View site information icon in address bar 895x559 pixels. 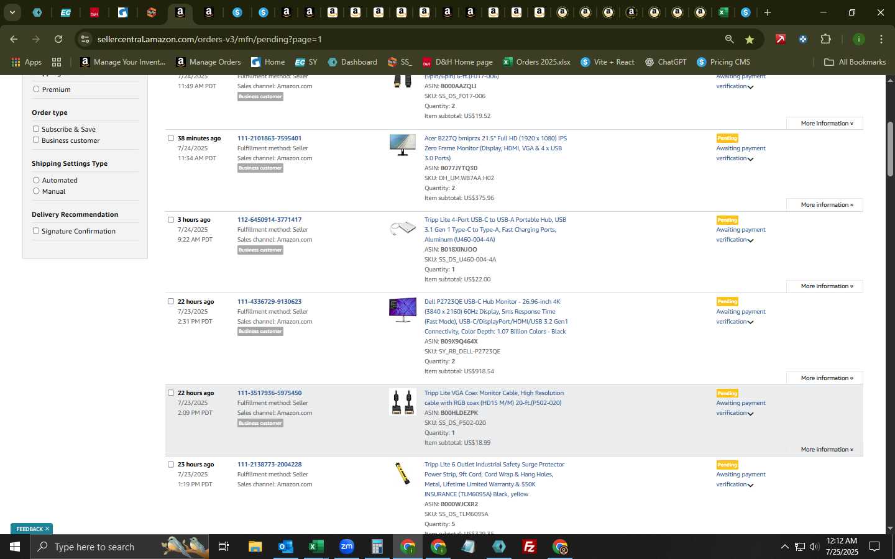(x=85, y=39)
